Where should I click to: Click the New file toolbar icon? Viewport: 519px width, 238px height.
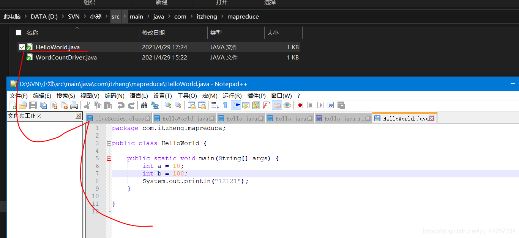click(x=13, y=105)
